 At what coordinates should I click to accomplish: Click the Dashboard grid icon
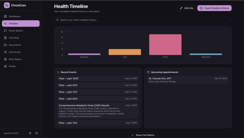[x=5, y=16]
